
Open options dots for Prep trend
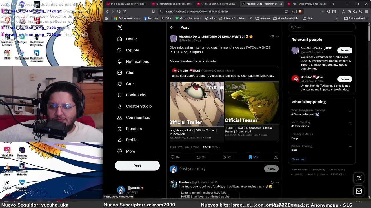click(x=350, y=135)
